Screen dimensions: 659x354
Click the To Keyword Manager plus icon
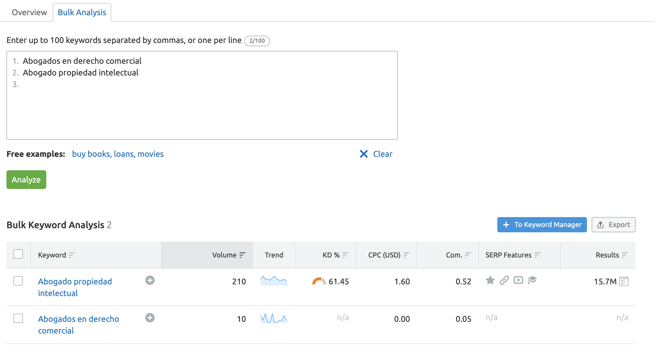[505, 224]
